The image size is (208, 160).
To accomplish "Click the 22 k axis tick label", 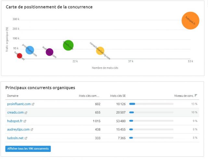I will (x=75, y=61).
